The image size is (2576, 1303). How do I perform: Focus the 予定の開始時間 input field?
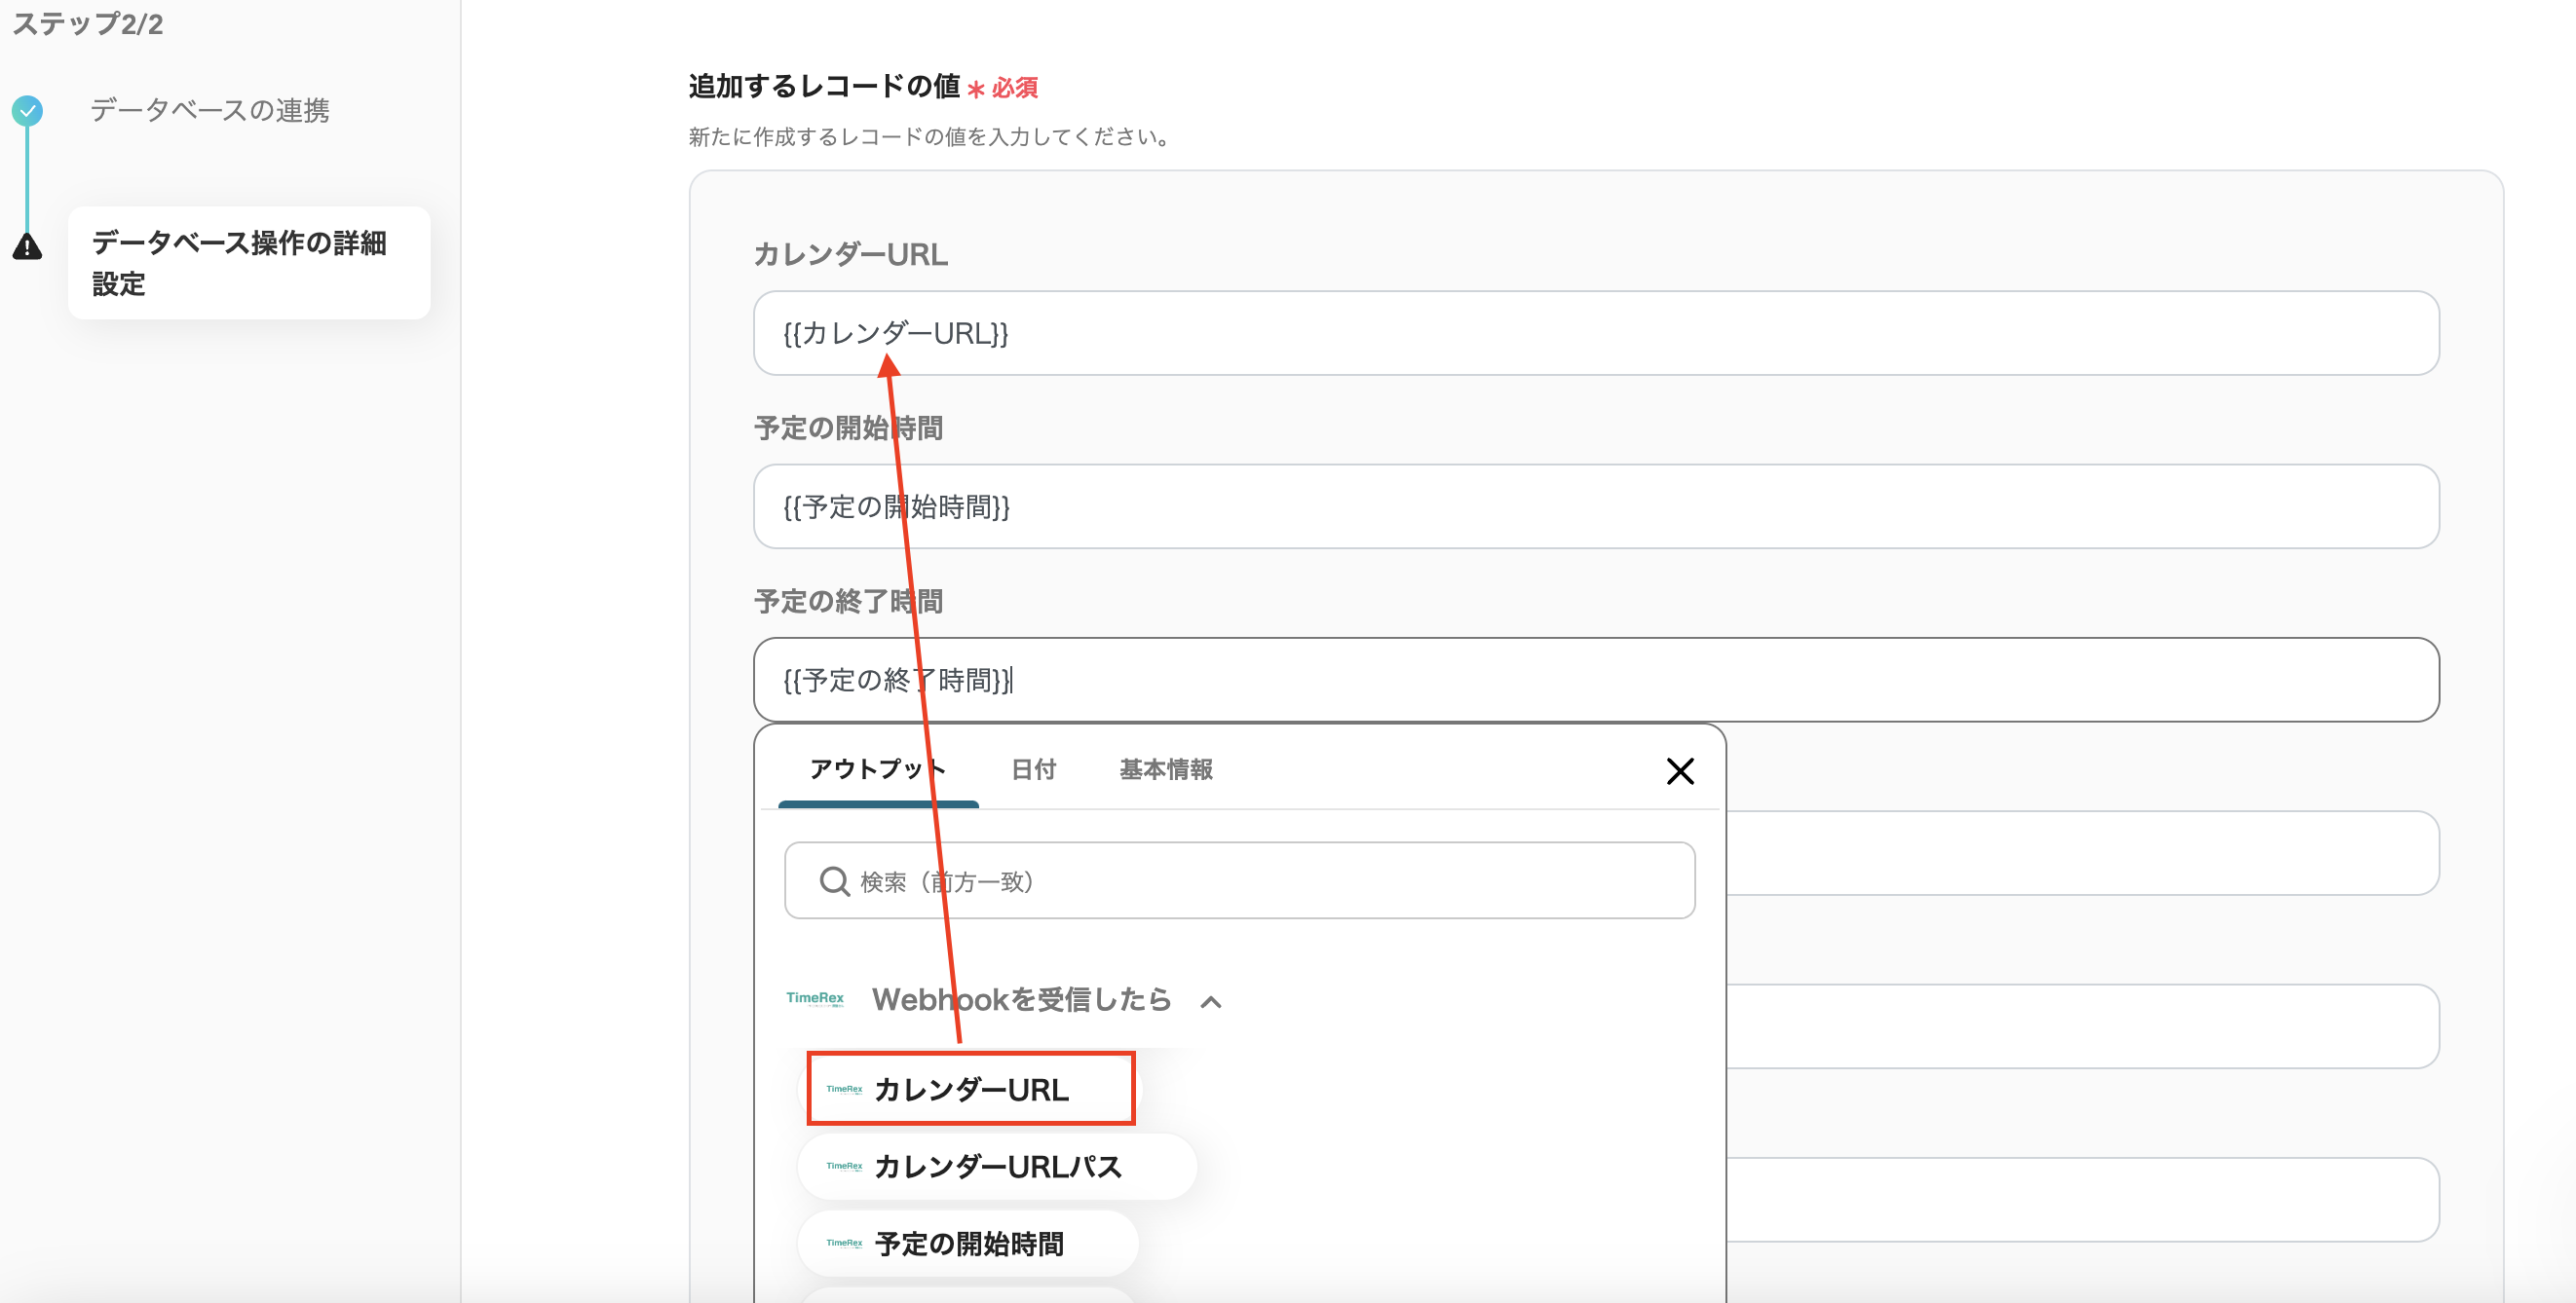pyautogui.click(x=1595, y=506)
